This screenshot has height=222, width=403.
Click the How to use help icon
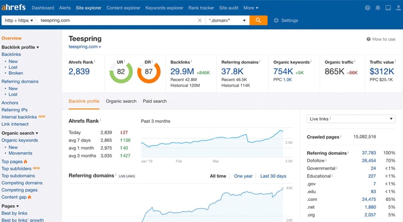point(368,39)
